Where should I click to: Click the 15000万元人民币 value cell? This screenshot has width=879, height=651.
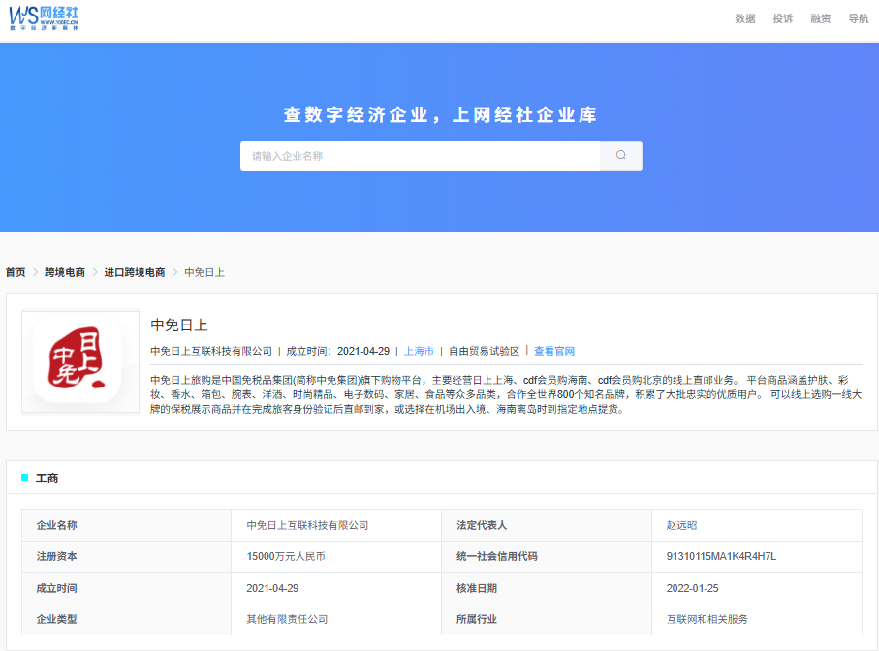[x=335, y=556]
